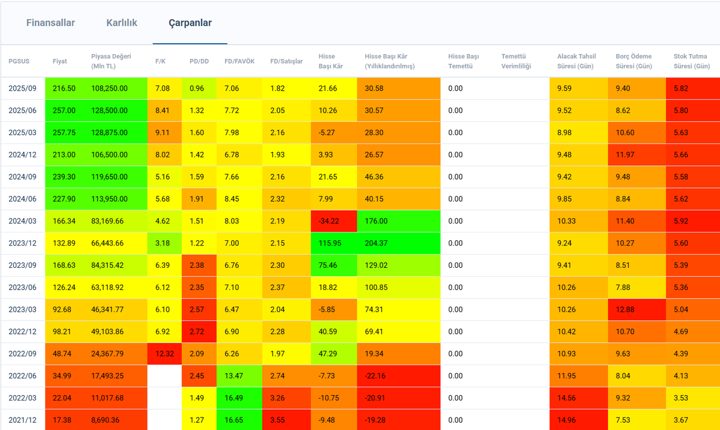Click debt payment days cell 11.97
This screenshot has width=720, height=430.
[x=637, y=155]
